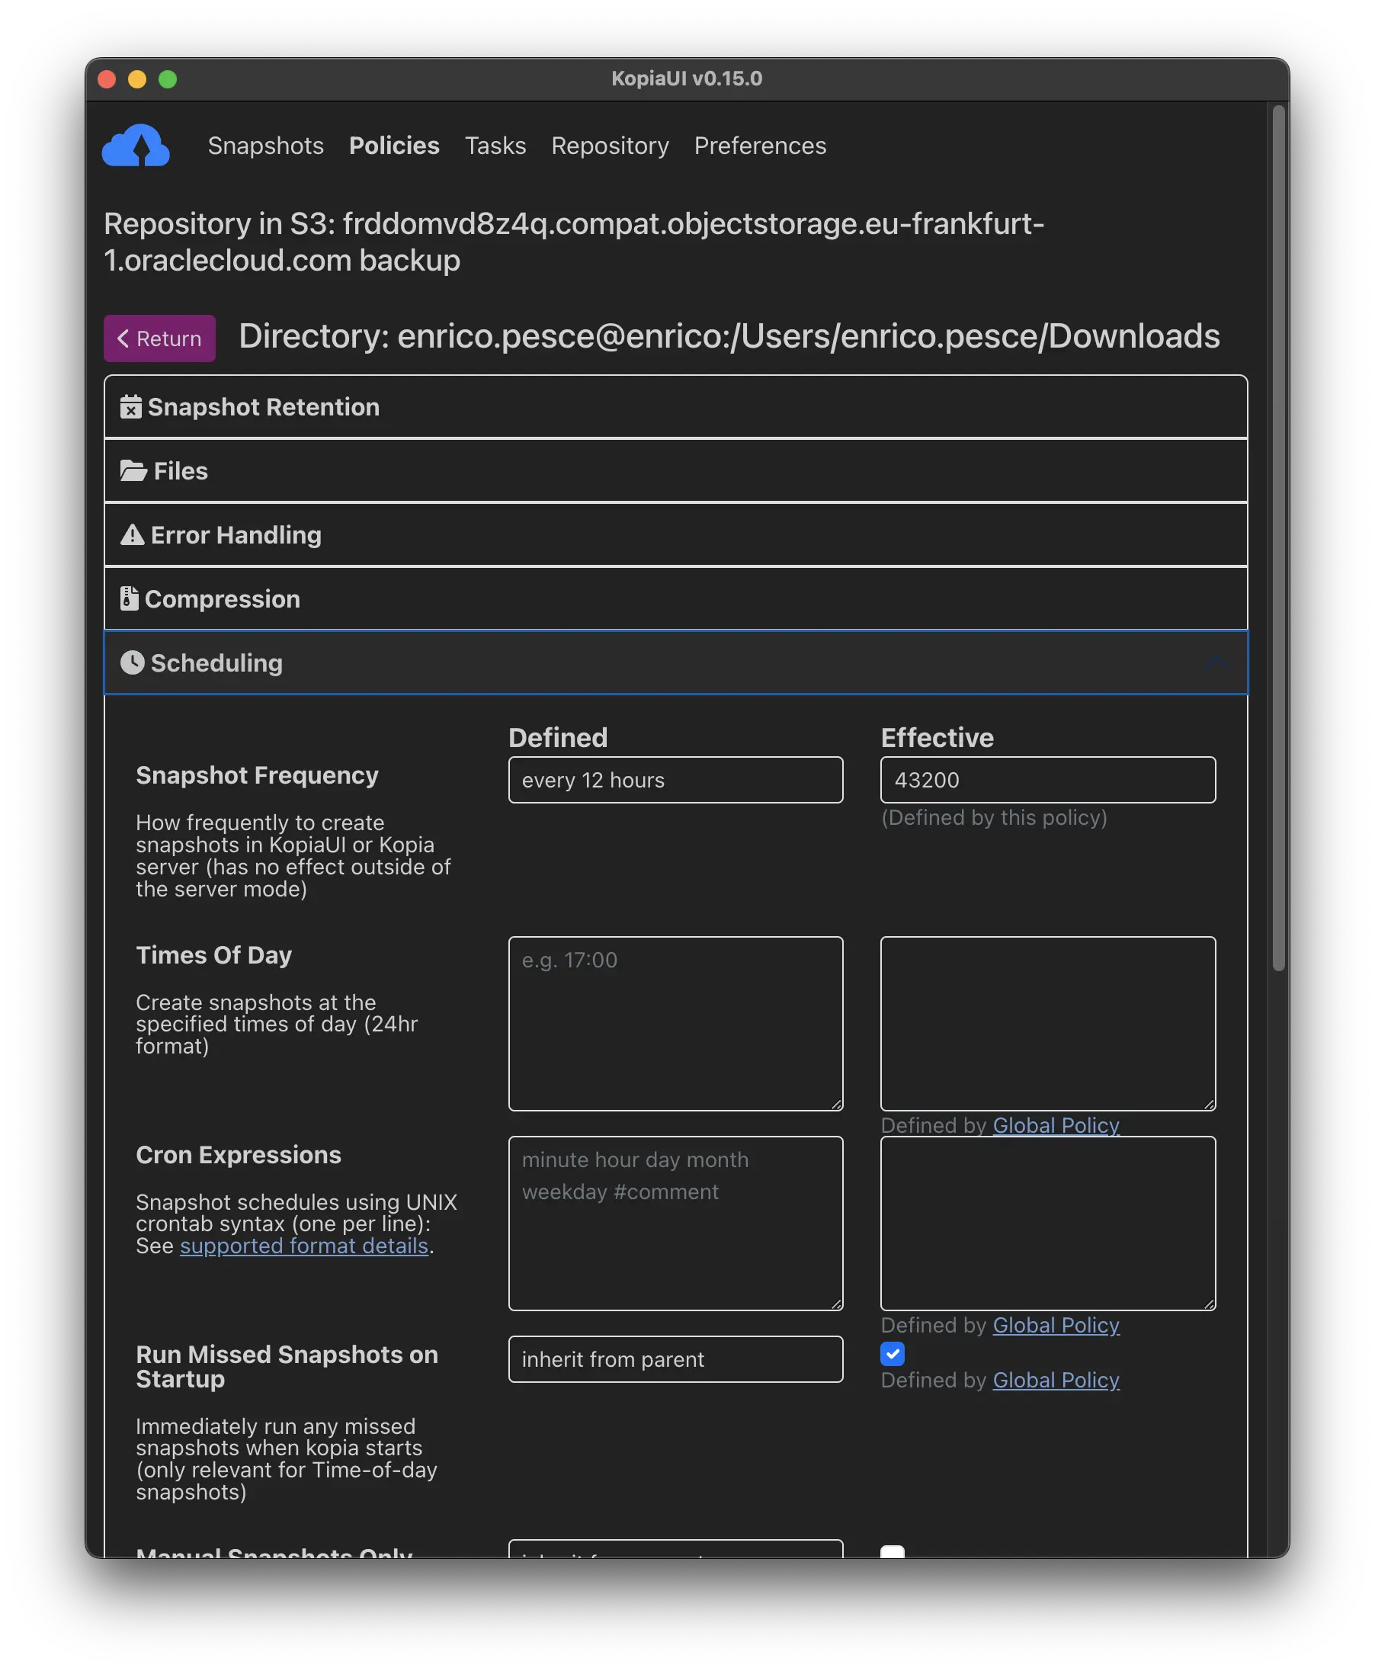Click the vertical scrollbar on the right
Image resolution: width=1375 pixels, height=1671 pixels.
click(1277, 539)
